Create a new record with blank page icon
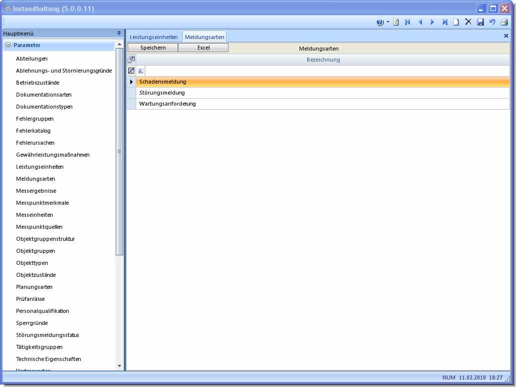 point(456,22)
